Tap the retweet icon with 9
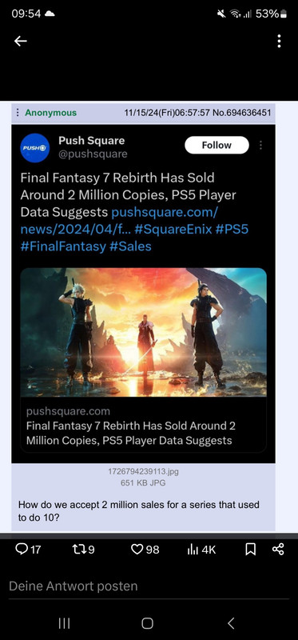 (83, 550)
